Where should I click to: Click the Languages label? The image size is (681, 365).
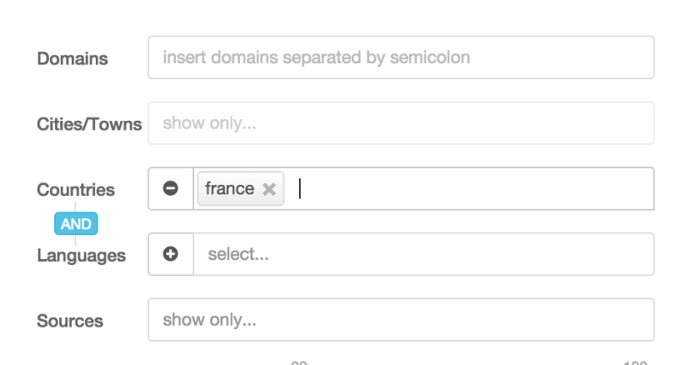pos(81,255)
